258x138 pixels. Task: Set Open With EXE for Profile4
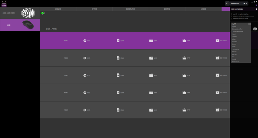pos(217,92)
